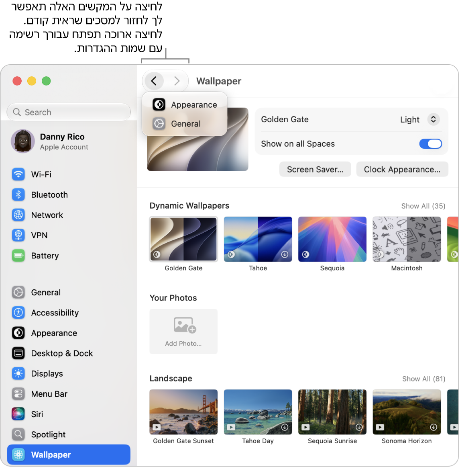This screenshot has width=460, height=467.
Task: Click download icon on Sonoma Horizon
Action: [434, 427]
